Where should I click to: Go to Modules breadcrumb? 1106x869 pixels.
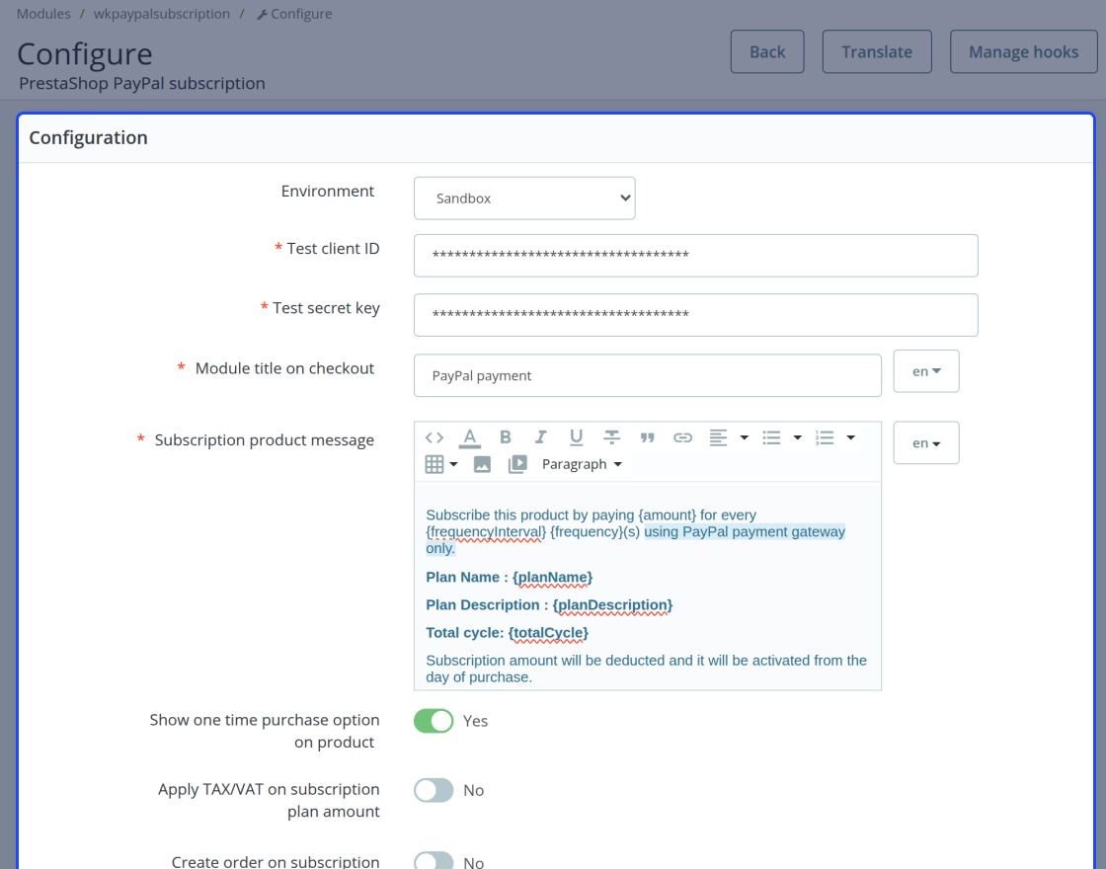43,14
